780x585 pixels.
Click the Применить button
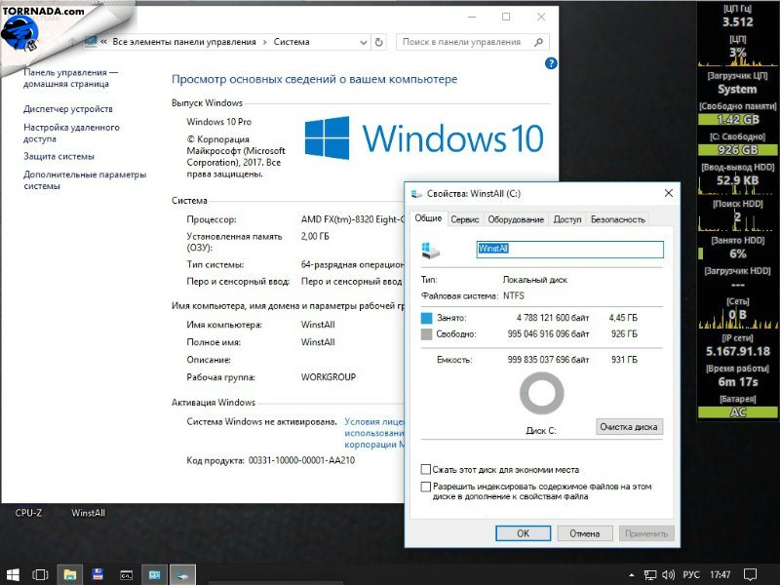coord(646,533)
